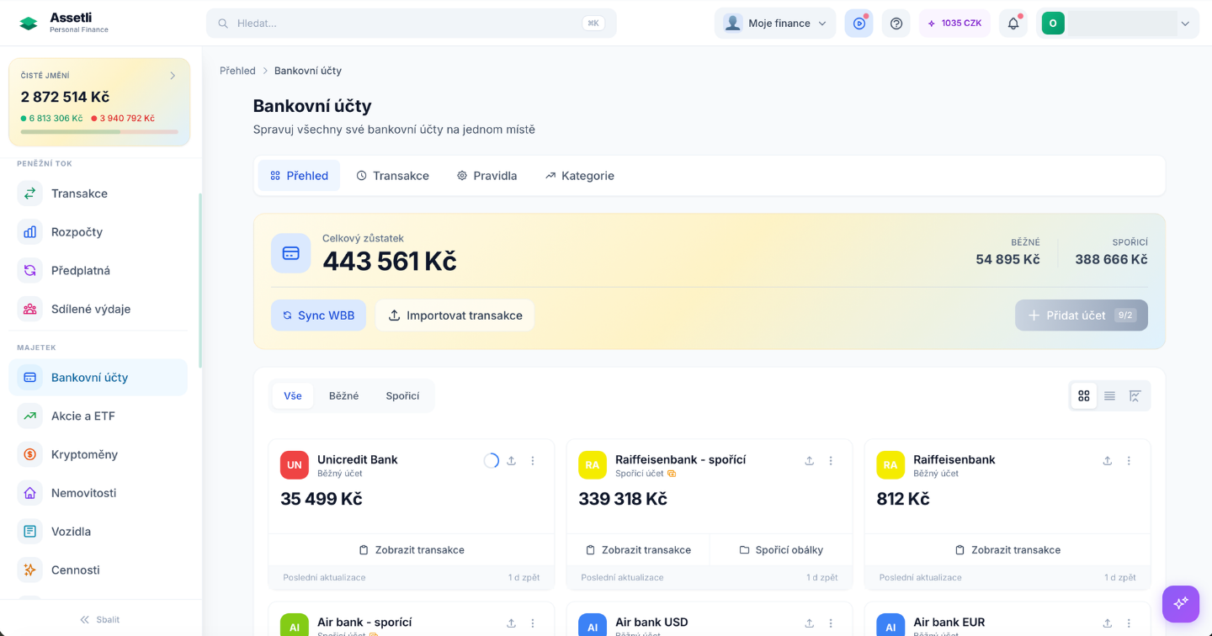Open the play tutorial icon in header
1212x636 pixels.
858,24
